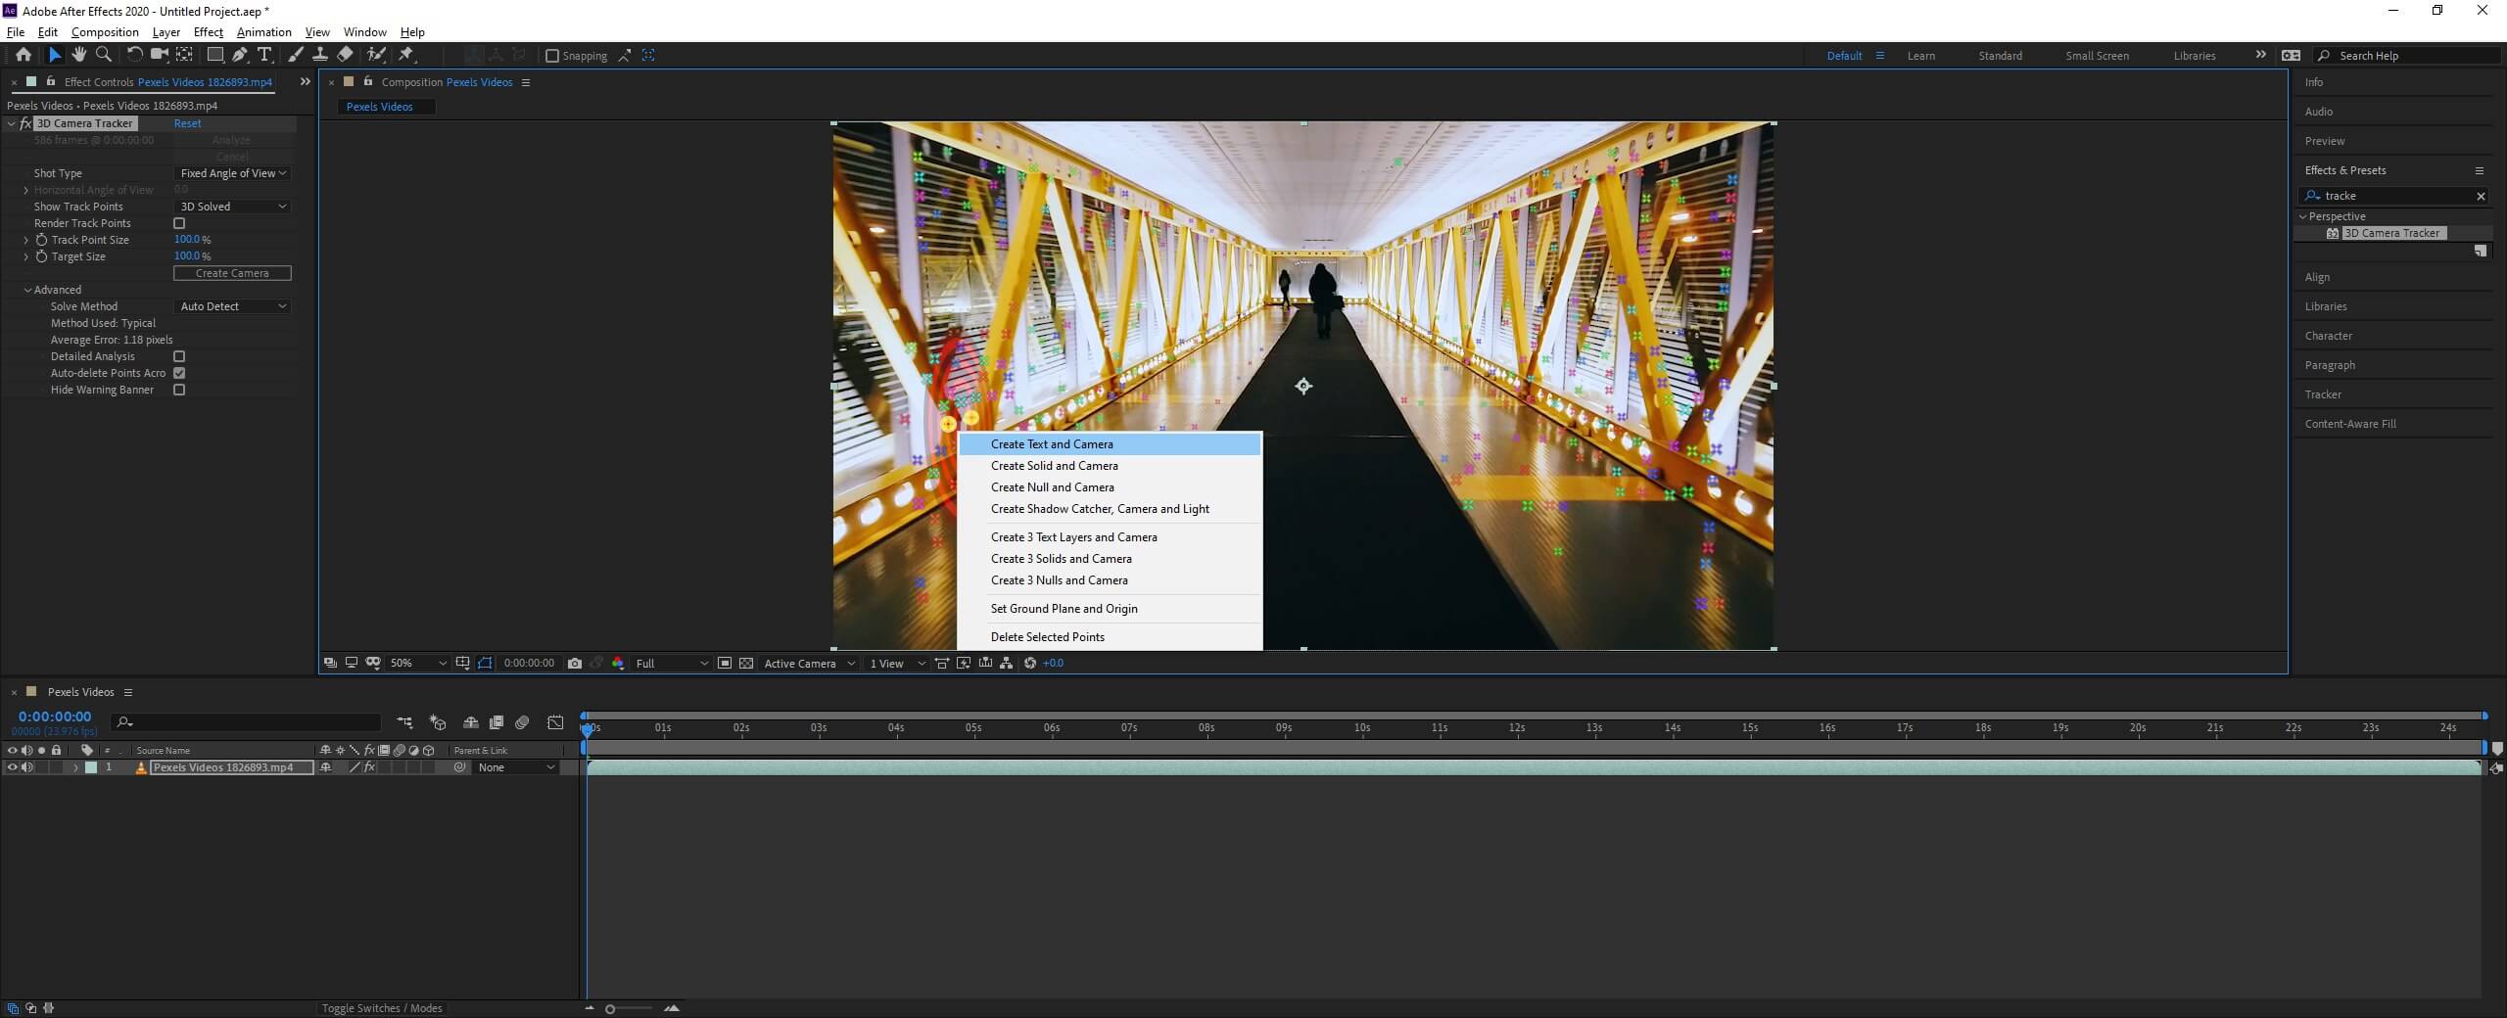Enable the Snapping checkbox
The height and width of the screenshot is (1018, 2507).
[x=552, y=56]
